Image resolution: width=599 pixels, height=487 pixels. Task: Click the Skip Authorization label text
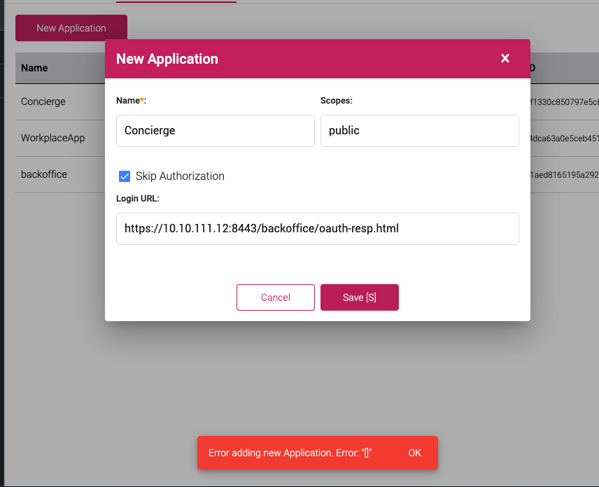(180, 176)
